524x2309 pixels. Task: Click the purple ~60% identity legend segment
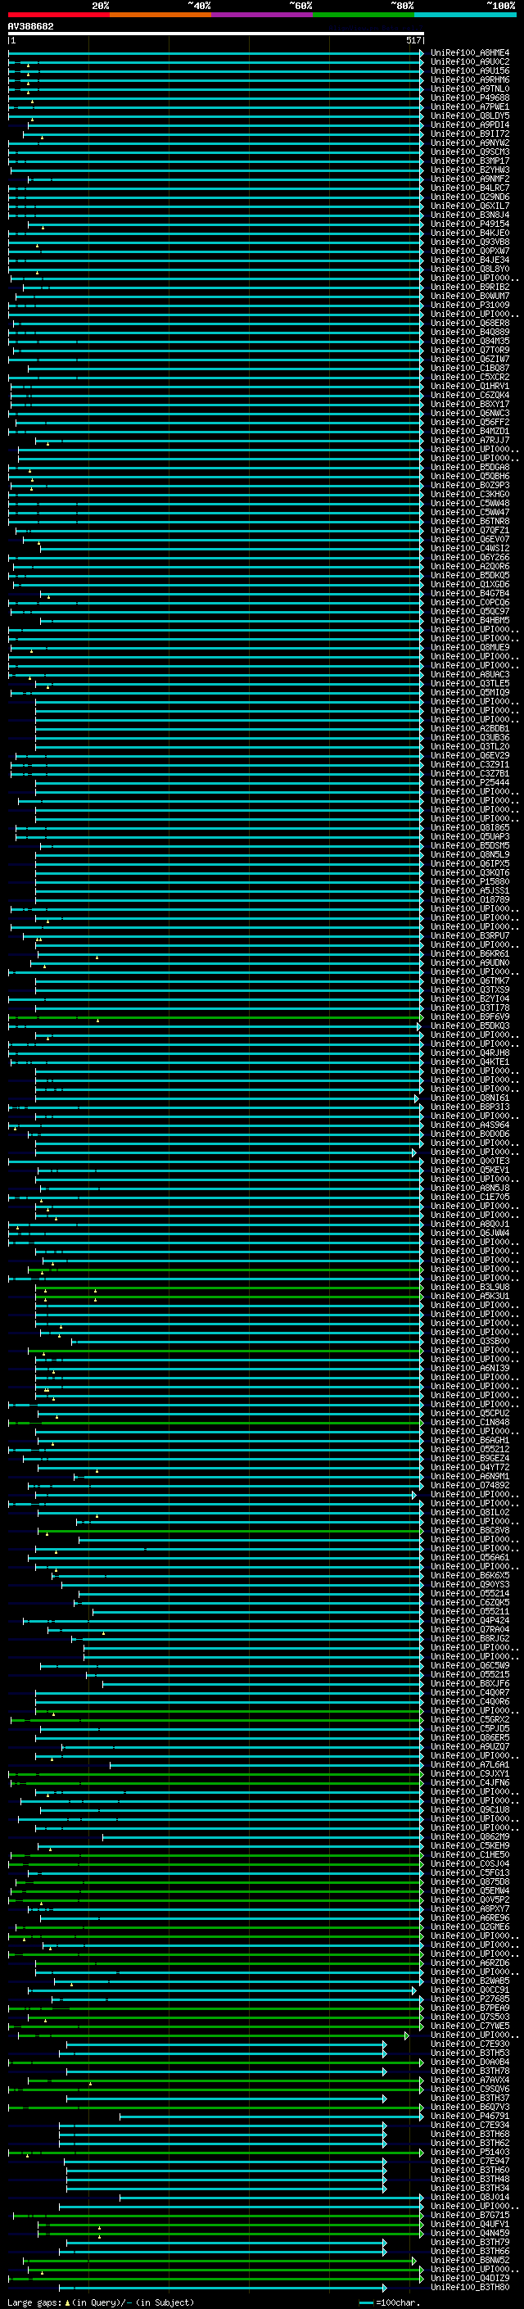point(263,15)
